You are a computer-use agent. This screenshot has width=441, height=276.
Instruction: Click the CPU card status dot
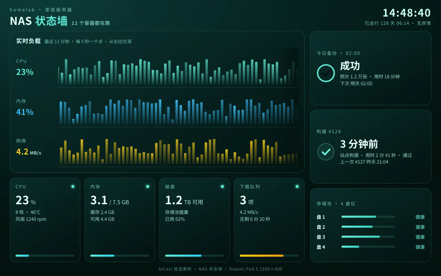[73, 186]
